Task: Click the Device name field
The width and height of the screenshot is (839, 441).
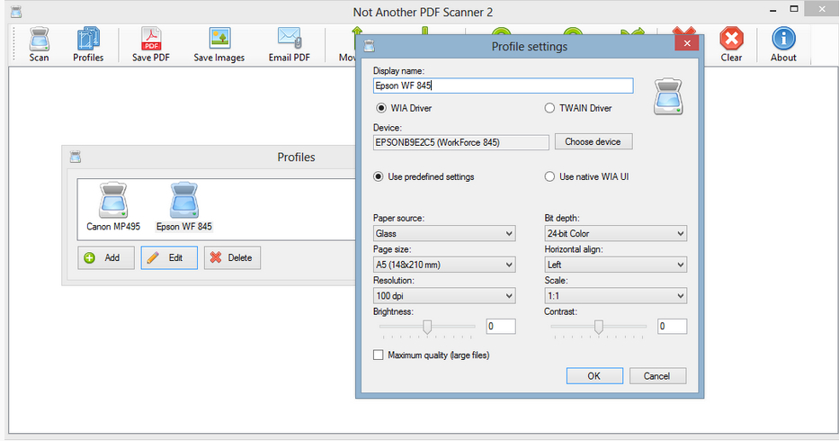Action: tap(460, 142)
